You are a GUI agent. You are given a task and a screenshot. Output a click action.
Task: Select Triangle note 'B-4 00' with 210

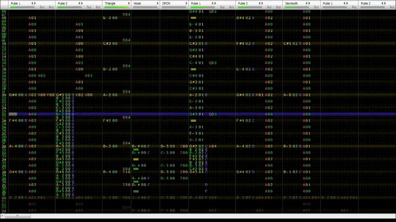[x=110, y=172]
